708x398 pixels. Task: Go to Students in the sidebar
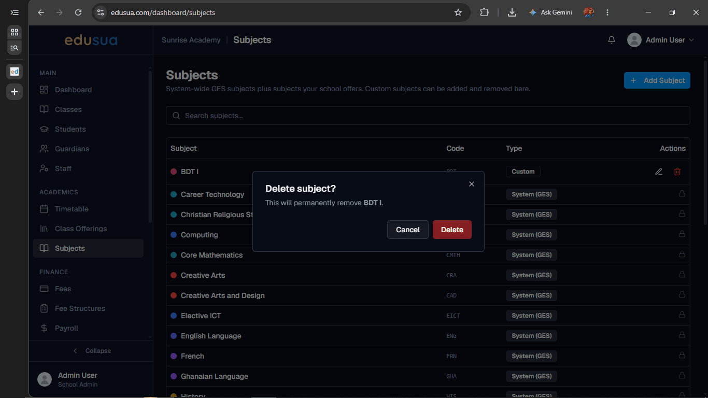pos(88,129)
